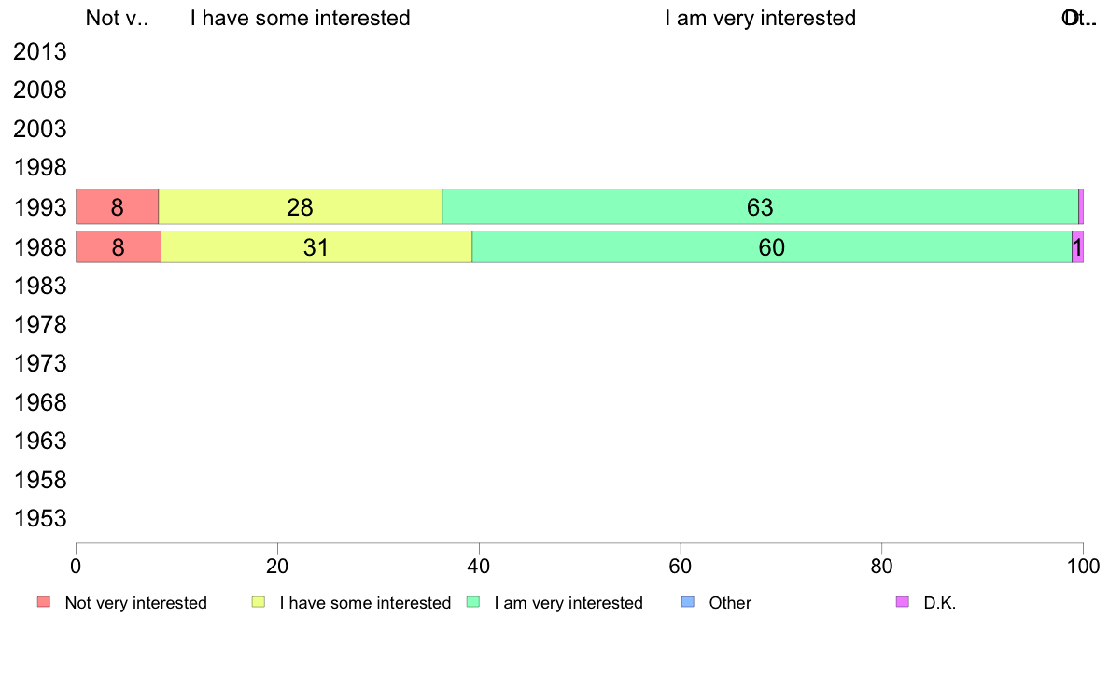
Task: Click the green I am very interested legend swatch
Action: [x=473, y=602]
